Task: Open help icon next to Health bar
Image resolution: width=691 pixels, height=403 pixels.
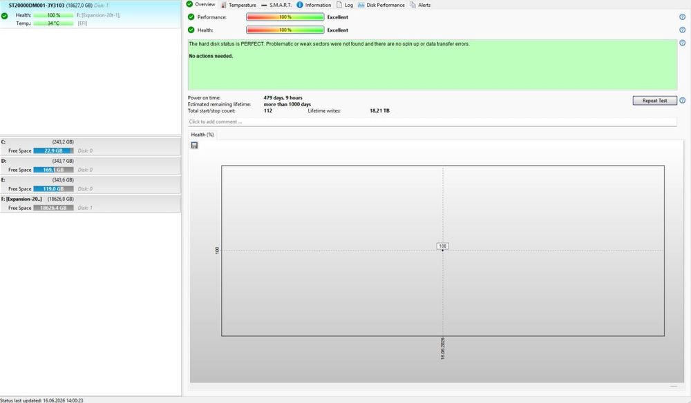Action: pyautogui.click(x=682, y=30)
